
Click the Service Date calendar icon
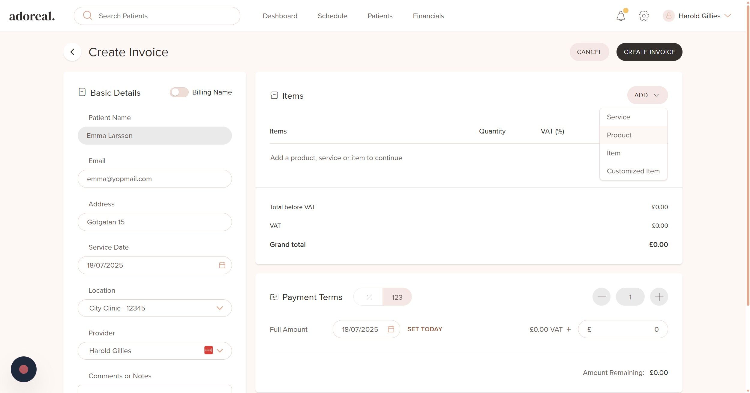pyautogui.click(x=222, y=265)
